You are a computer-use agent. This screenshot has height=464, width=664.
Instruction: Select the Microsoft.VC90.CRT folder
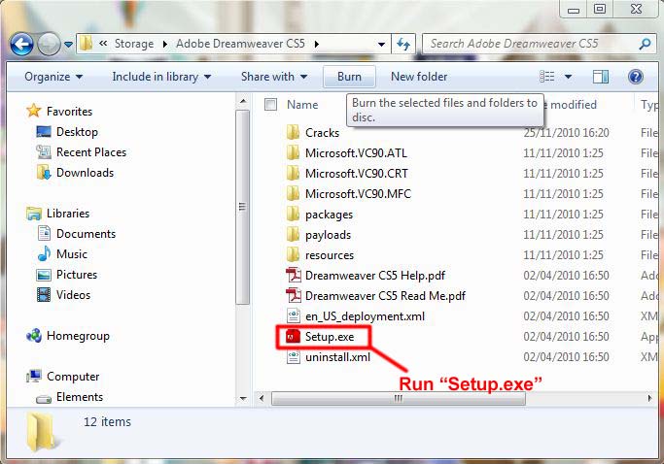[x=356, y=174]
